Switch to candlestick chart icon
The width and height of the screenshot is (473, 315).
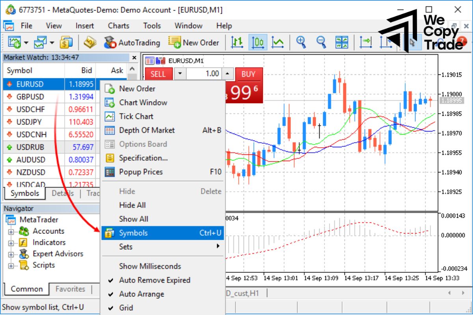click(x=257, y=43)
